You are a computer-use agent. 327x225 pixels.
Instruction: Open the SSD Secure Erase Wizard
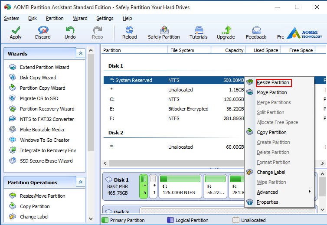[46, 161]
